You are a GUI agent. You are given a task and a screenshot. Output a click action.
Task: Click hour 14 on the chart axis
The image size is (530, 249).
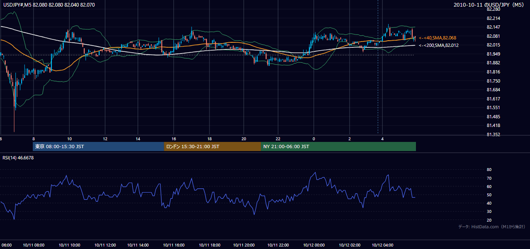[138, 139]
